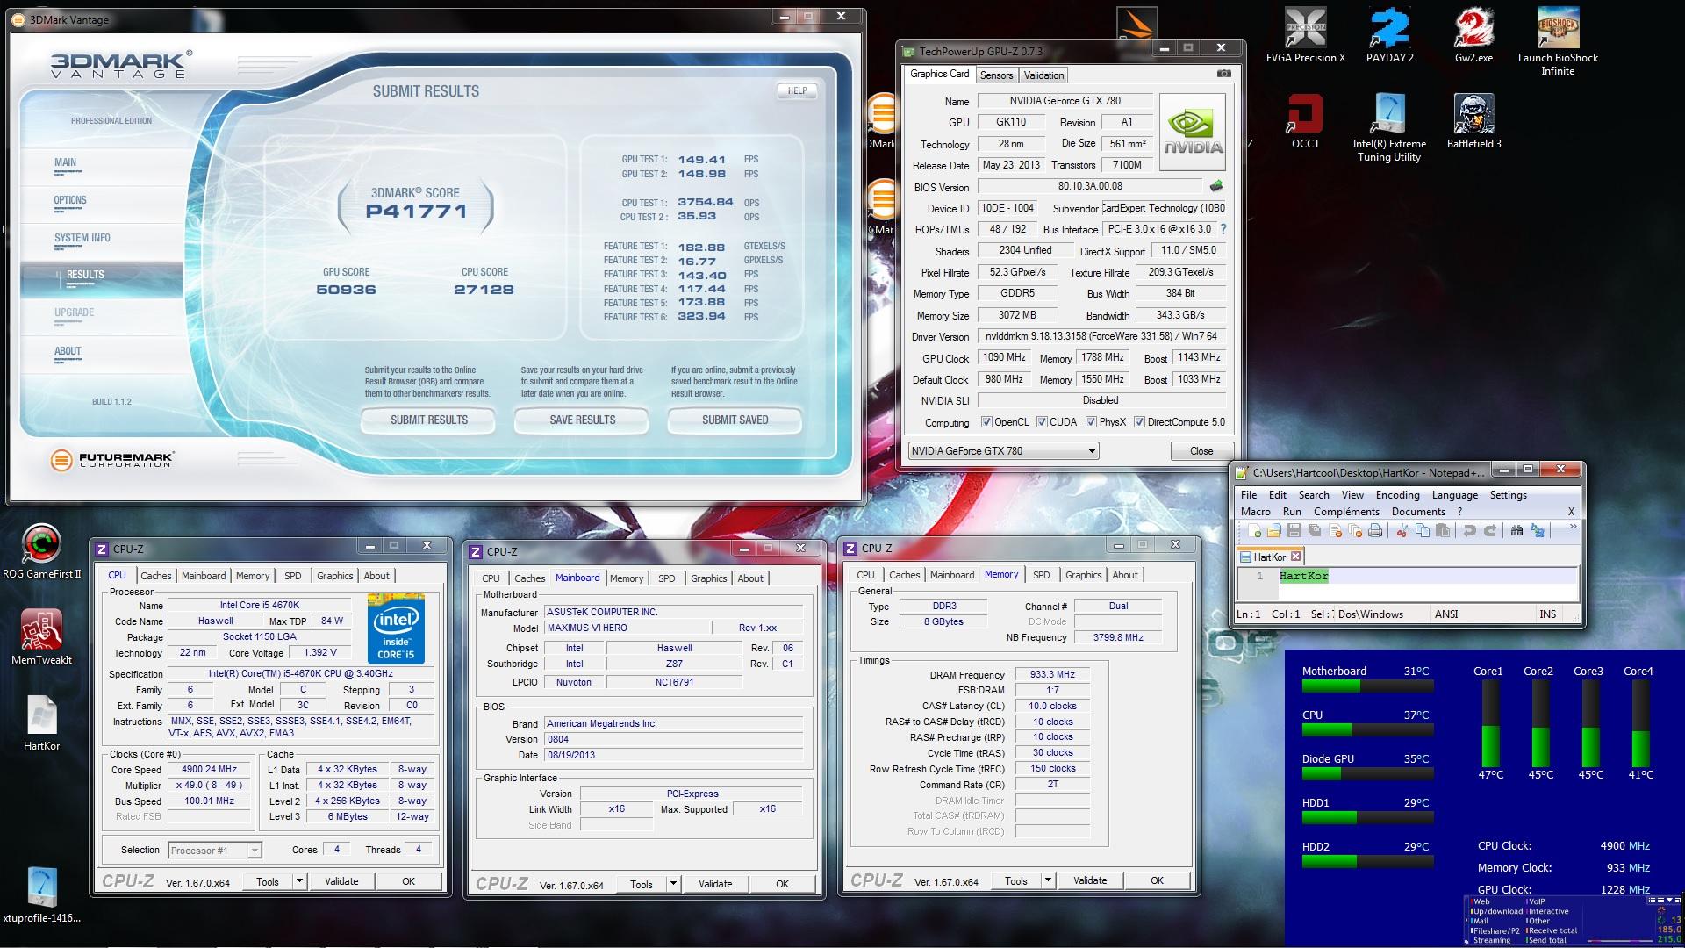Click Core1 temperature bar in gadget
Screen dimensions: 1685x948
pos(1490,723)
